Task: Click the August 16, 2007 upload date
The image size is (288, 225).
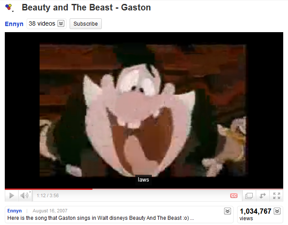Action: pos(50,211)
